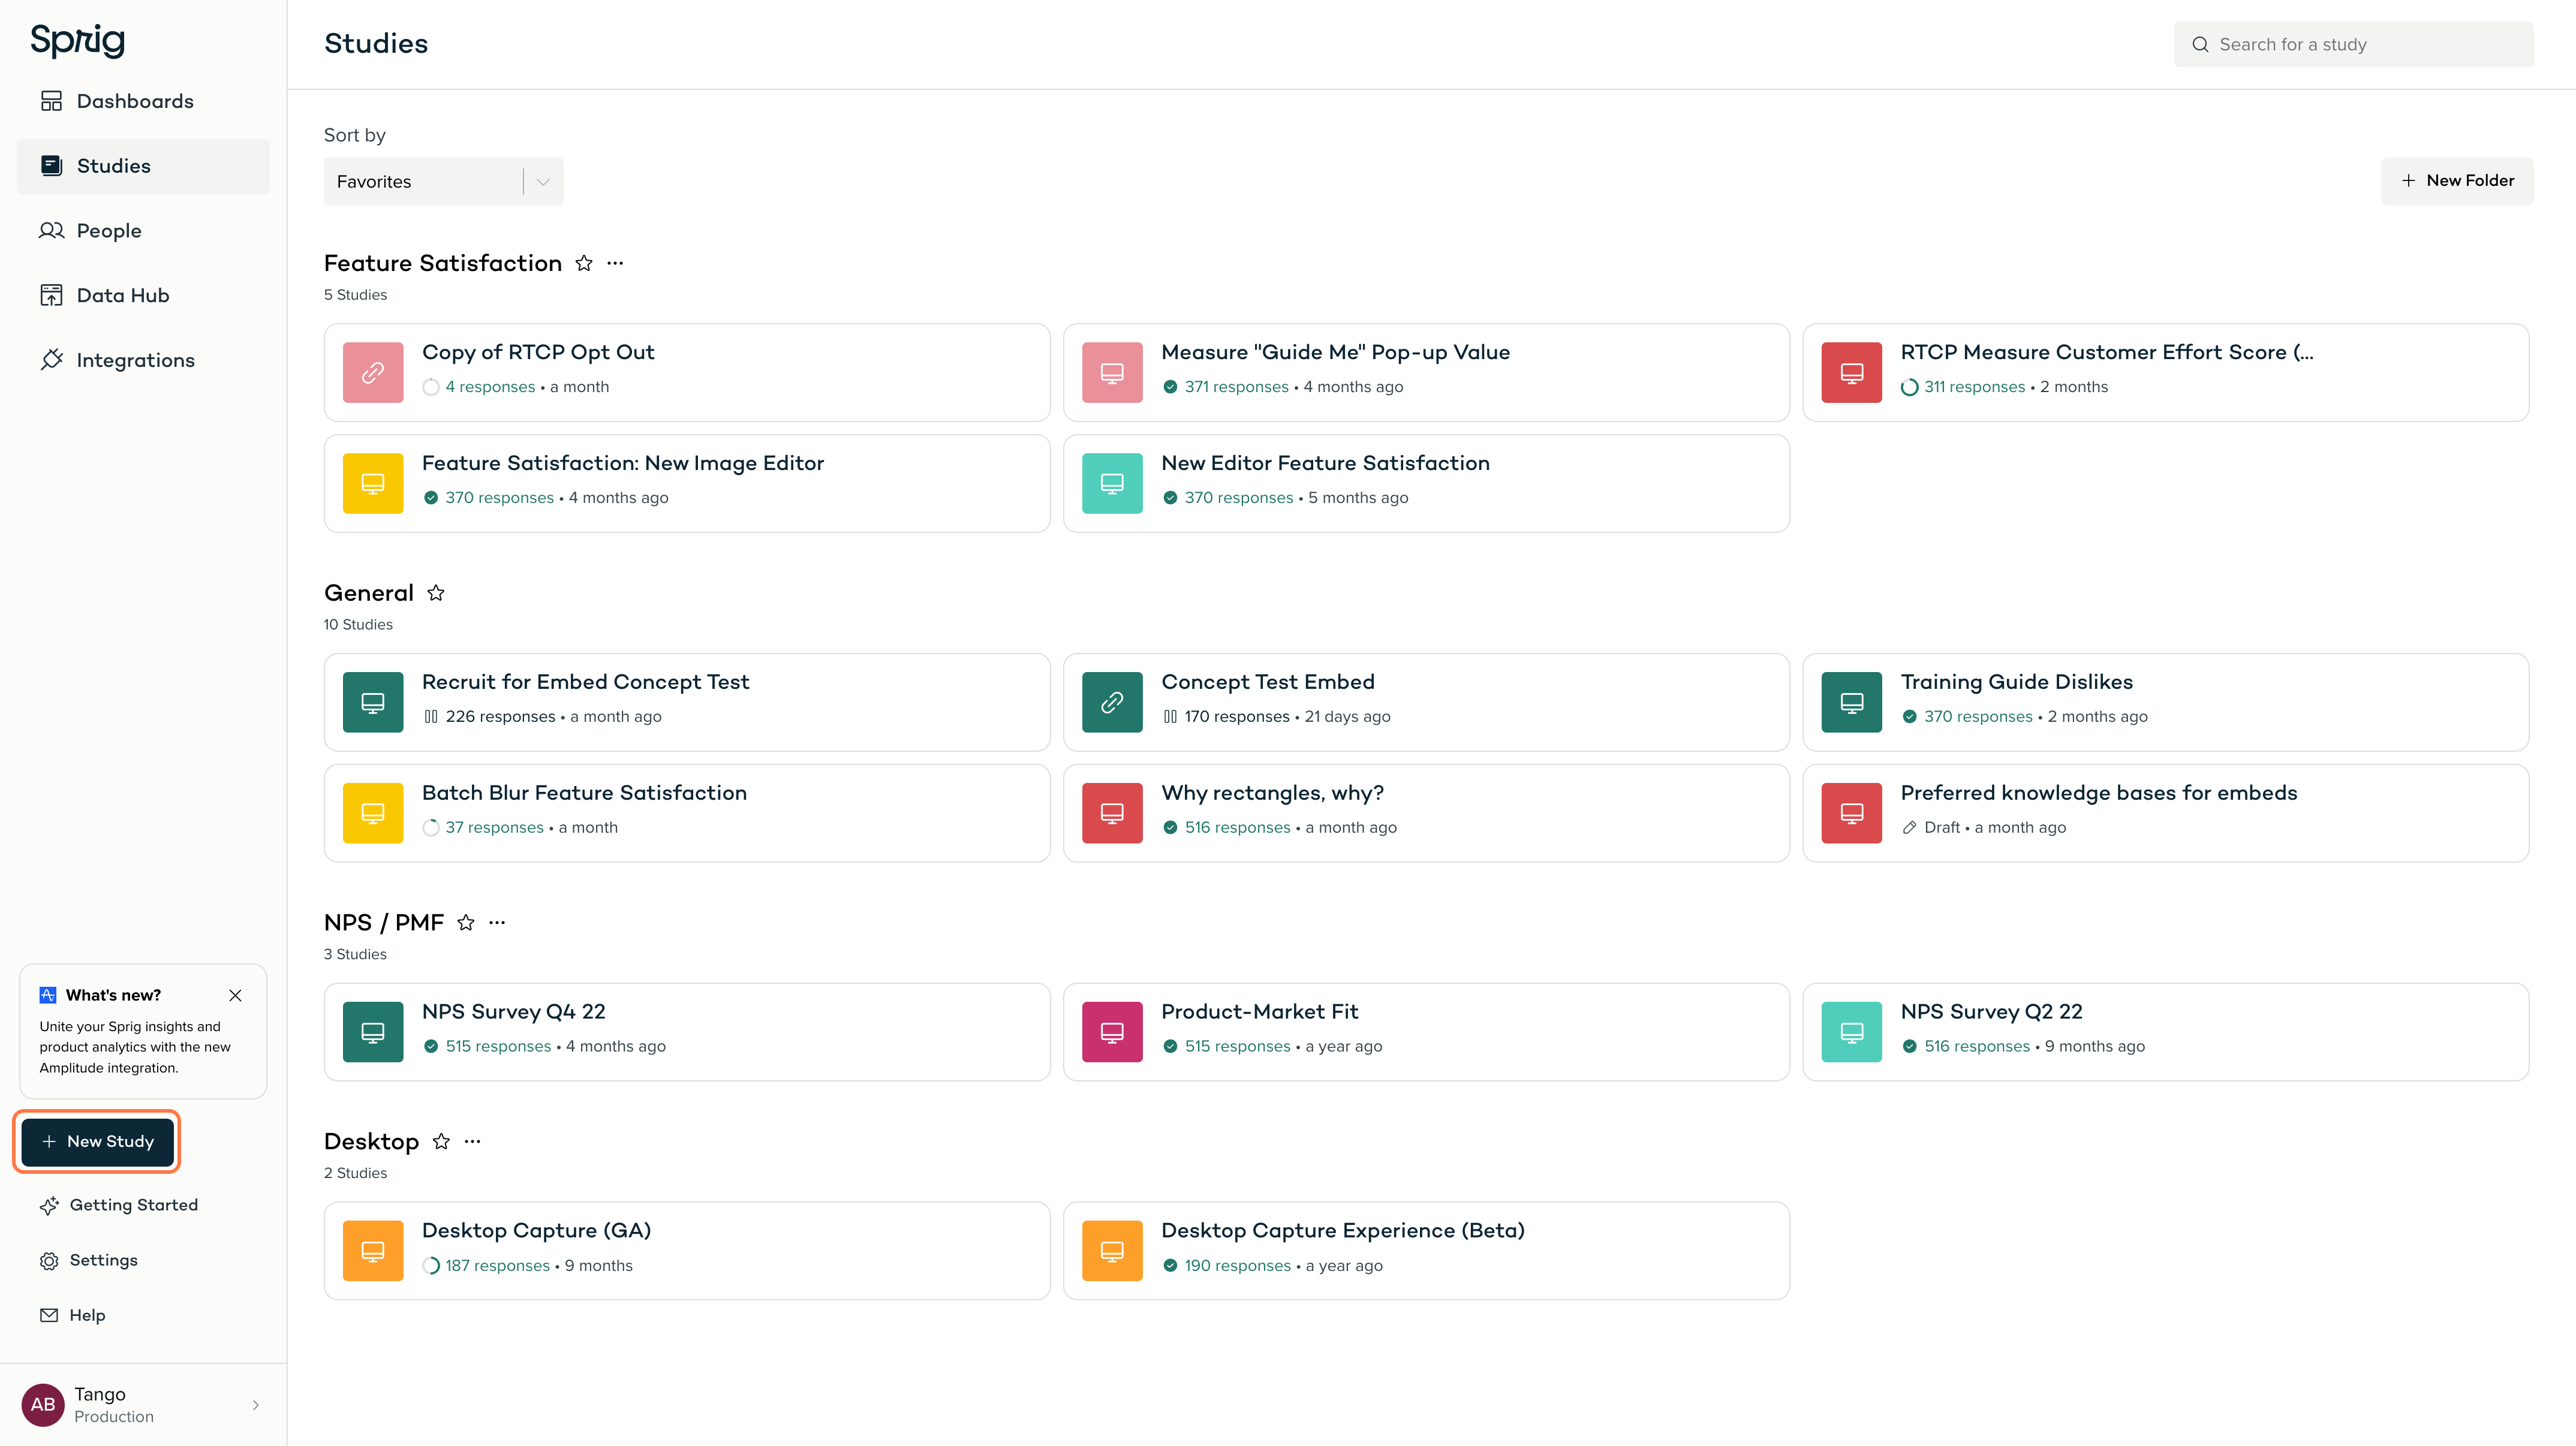
Task: Star the Desktop folder
Action: coord(441,1141)
